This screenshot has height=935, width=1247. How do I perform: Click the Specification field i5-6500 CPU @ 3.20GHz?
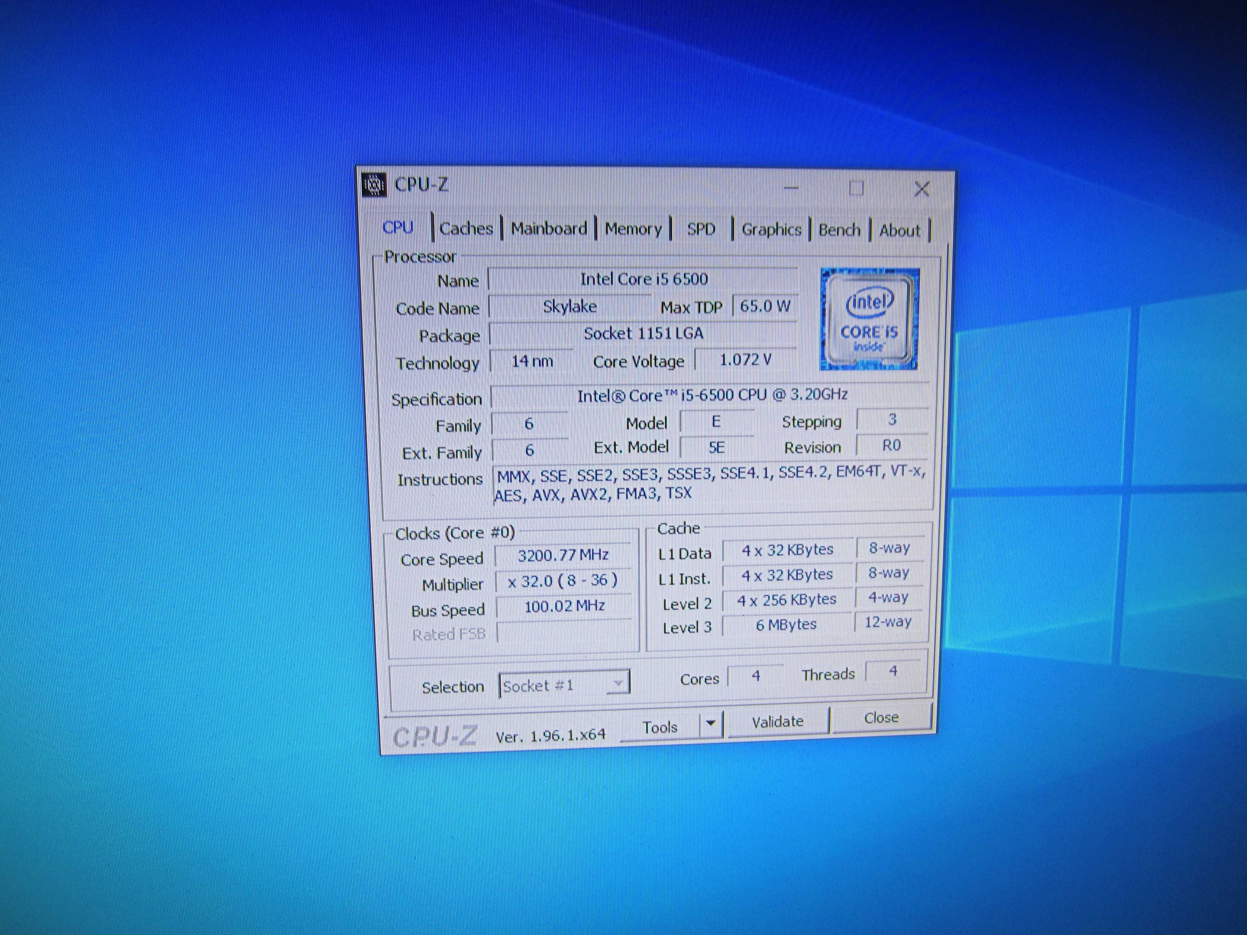click(x=710, y=395)
